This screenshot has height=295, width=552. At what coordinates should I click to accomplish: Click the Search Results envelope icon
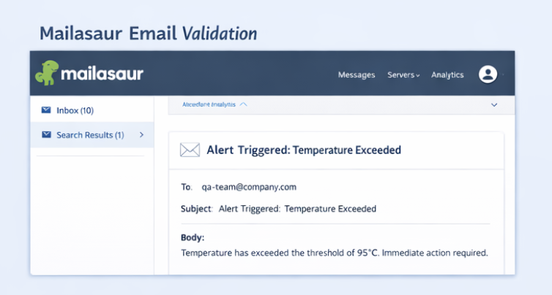pyautogui.click(x=46, y=135)
